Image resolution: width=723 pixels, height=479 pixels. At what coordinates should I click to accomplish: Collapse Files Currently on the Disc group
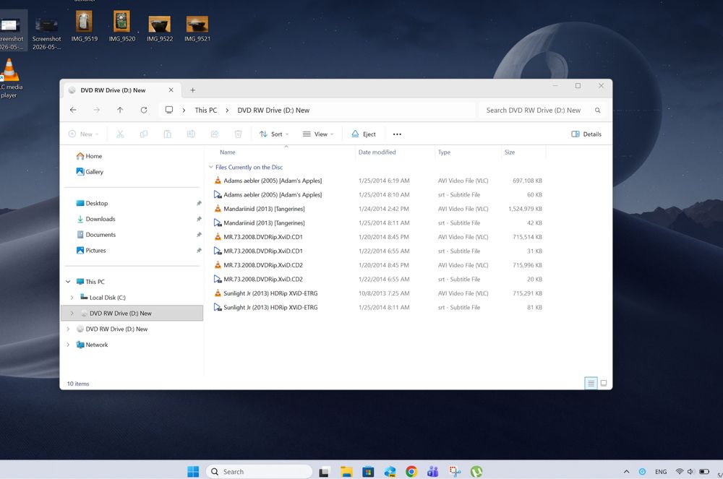click(x=210, y=167)
